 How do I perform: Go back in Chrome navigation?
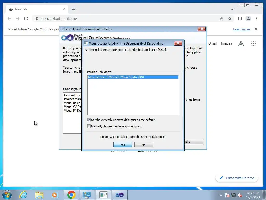[9, 18]
